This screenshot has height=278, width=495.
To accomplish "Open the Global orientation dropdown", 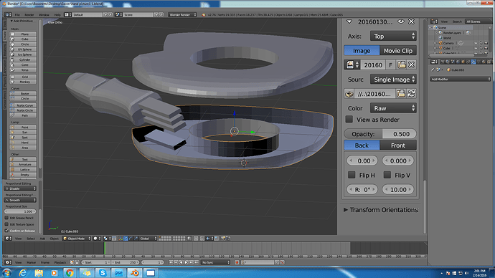I will point(148,239).
